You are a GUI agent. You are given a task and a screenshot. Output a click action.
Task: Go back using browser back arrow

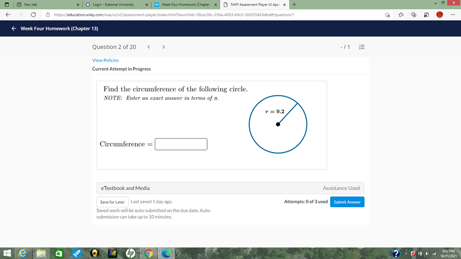(x=8, y=15)
